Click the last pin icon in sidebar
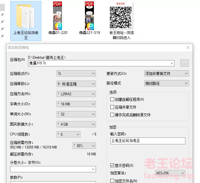This screenshot has height=183, width=200. [2, 36]
